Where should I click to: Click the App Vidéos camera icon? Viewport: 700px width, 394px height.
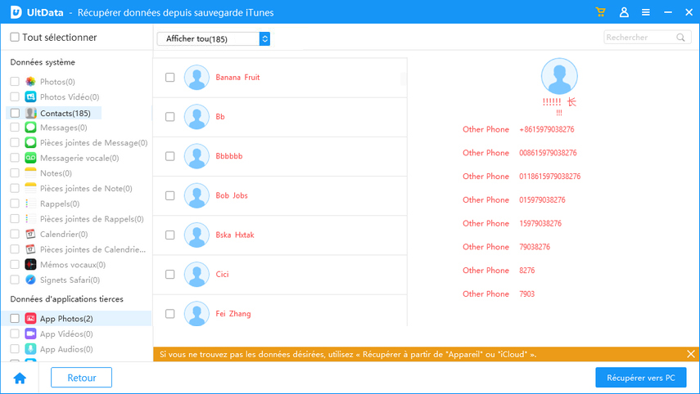coord(30,334)
